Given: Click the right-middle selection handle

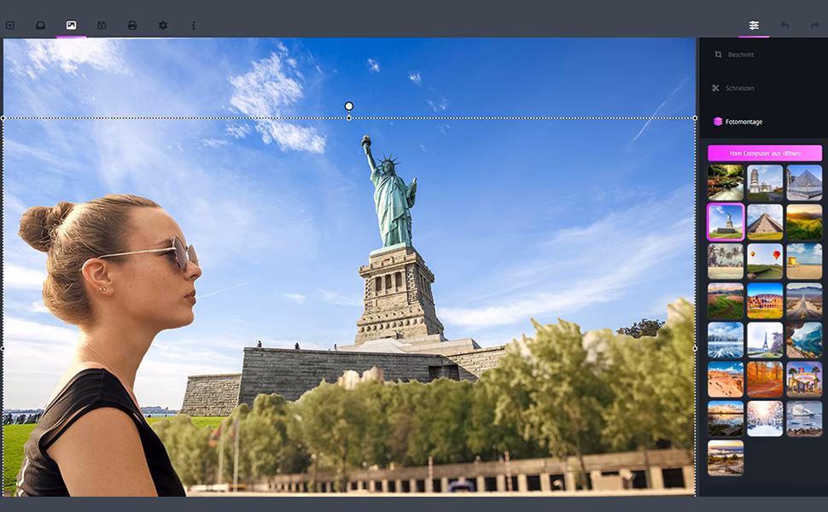Looking at the screenshot, I should (695, 348).
